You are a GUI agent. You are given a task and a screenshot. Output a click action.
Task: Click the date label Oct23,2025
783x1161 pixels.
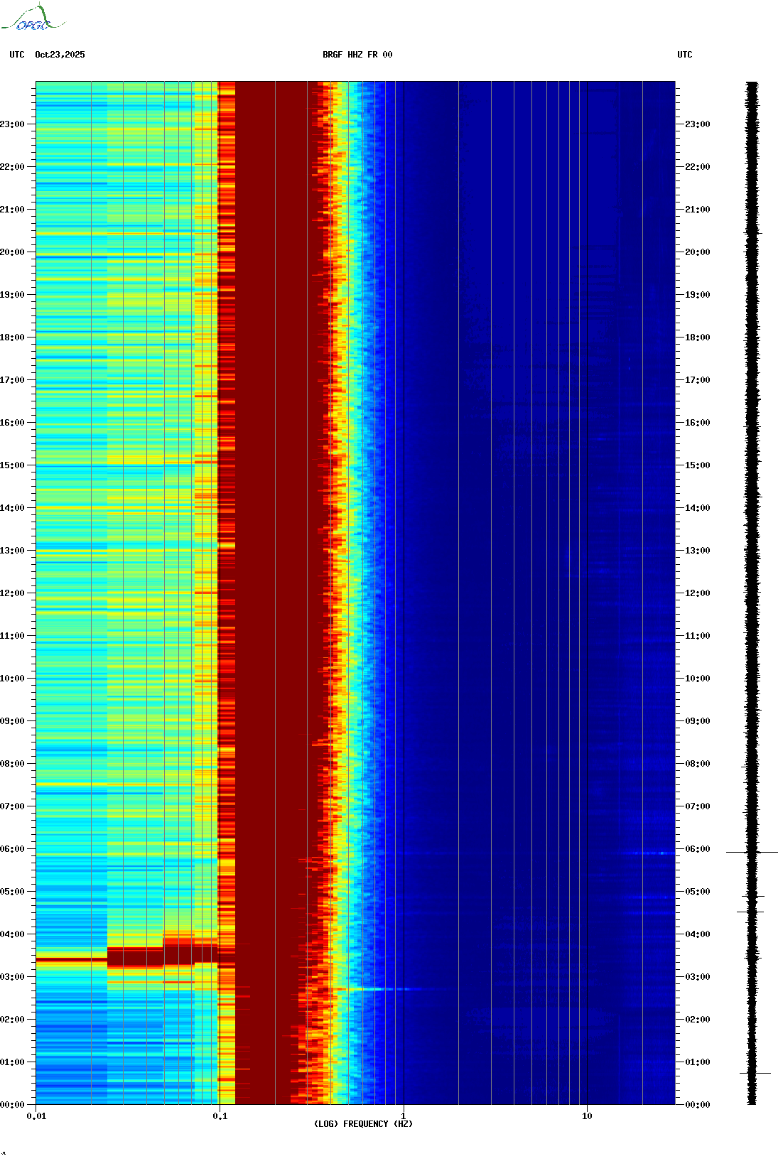pyautogui.click(x=60, y=55)
